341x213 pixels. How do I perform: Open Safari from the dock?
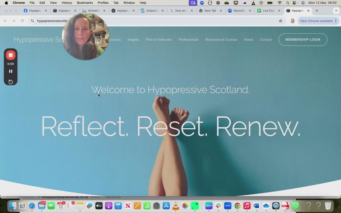[32, 206]
